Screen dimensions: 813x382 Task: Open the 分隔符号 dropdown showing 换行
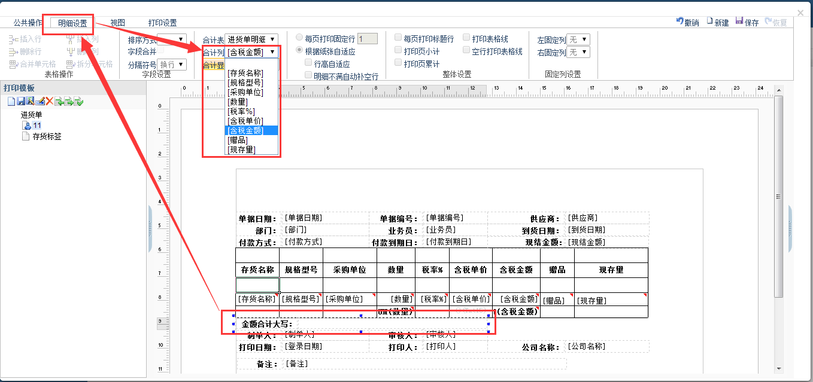[172, 64]
